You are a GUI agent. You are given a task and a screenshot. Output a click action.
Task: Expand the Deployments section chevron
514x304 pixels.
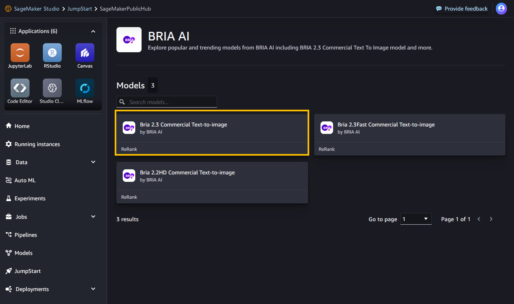click(93, 289)
